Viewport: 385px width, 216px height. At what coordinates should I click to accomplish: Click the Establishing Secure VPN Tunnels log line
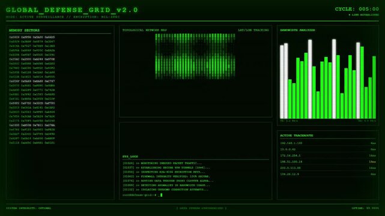(x=166, y=168)
